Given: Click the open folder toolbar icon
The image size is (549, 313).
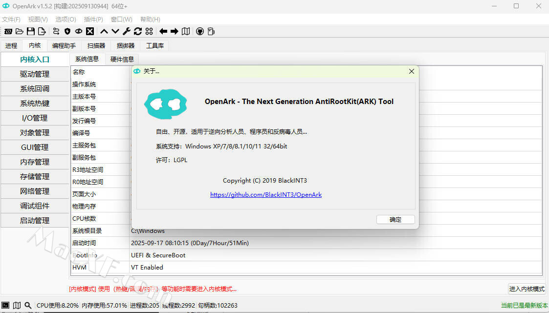Looking at the screenshot, I should pos(20,31).
